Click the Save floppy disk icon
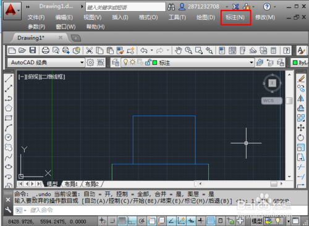The image size is (309, 226). pyautogui.click(x=33, y=50)
